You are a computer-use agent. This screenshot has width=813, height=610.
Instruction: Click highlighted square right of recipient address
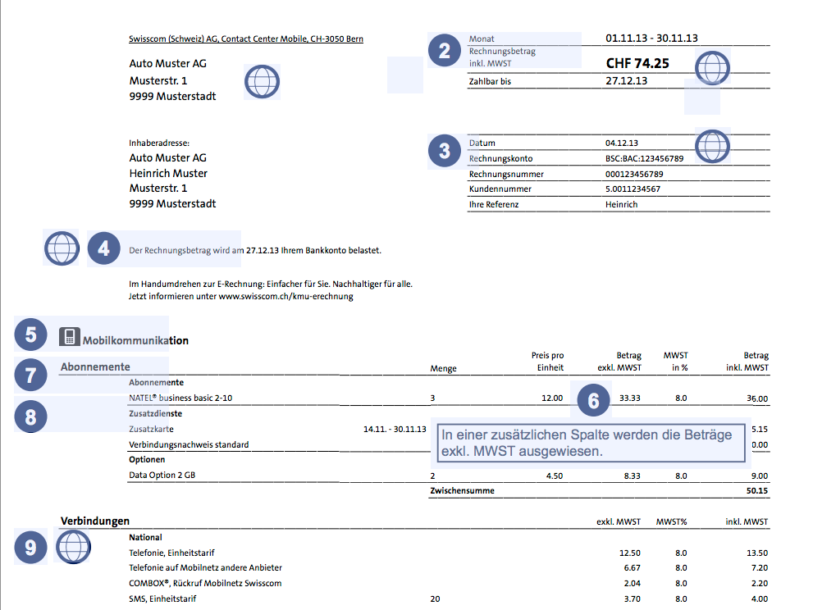(404, 75)
